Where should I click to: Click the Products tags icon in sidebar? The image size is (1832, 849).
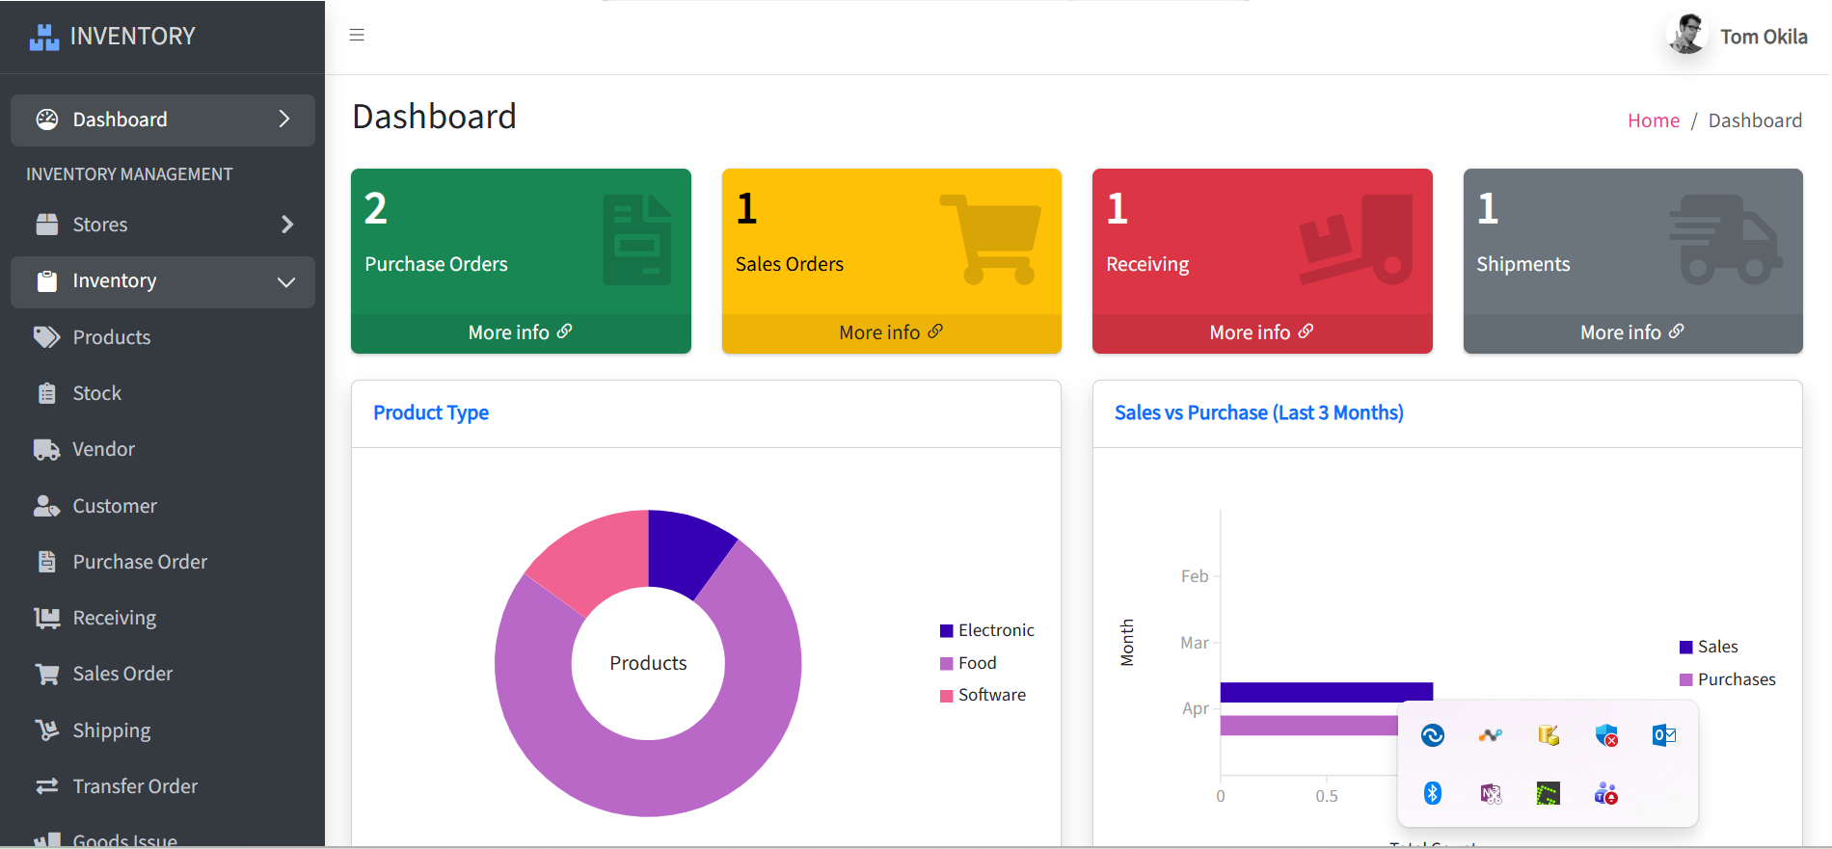[x=46, y=337]
